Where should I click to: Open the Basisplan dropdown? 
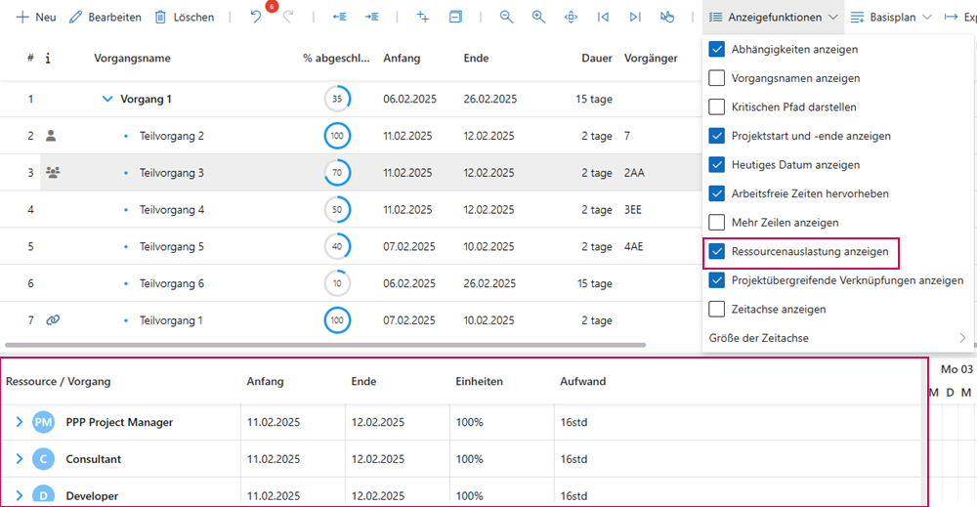point(889,18)
